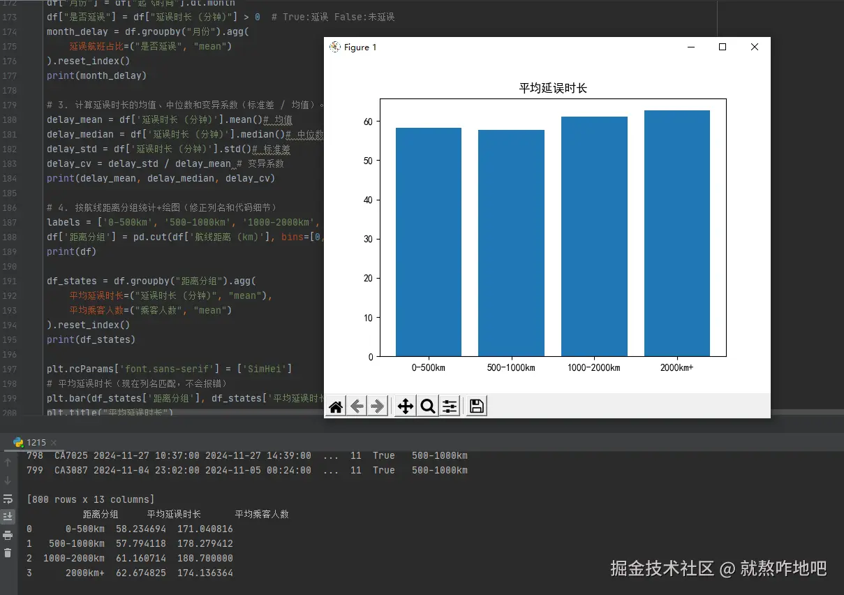This screenshot has width=844, height=595.
Task: Toggle soft-wrap in the run console
Action: 8,499
